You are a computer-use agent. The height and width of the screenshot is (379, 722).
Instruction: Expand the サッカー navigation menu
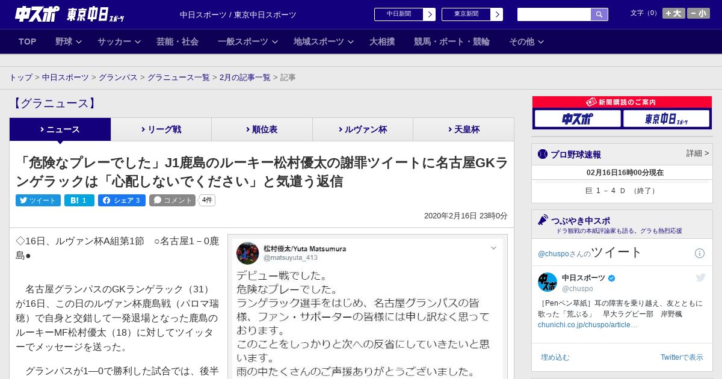pos(119,42)
